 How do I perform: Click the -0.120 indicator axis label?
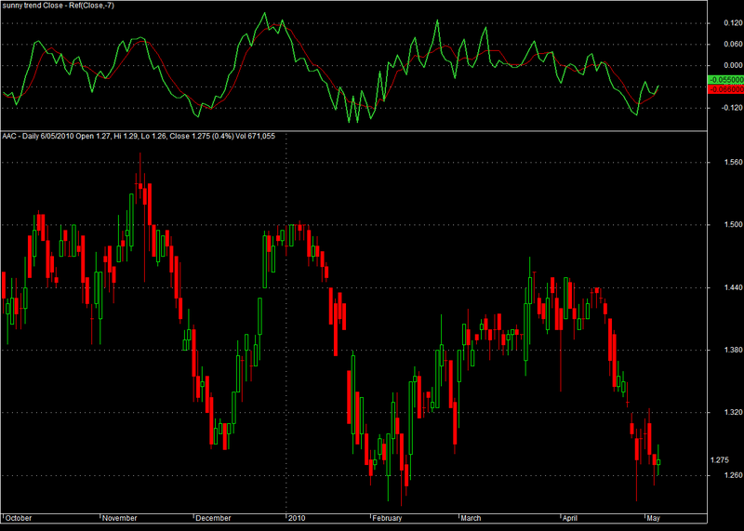coord(732,108)
